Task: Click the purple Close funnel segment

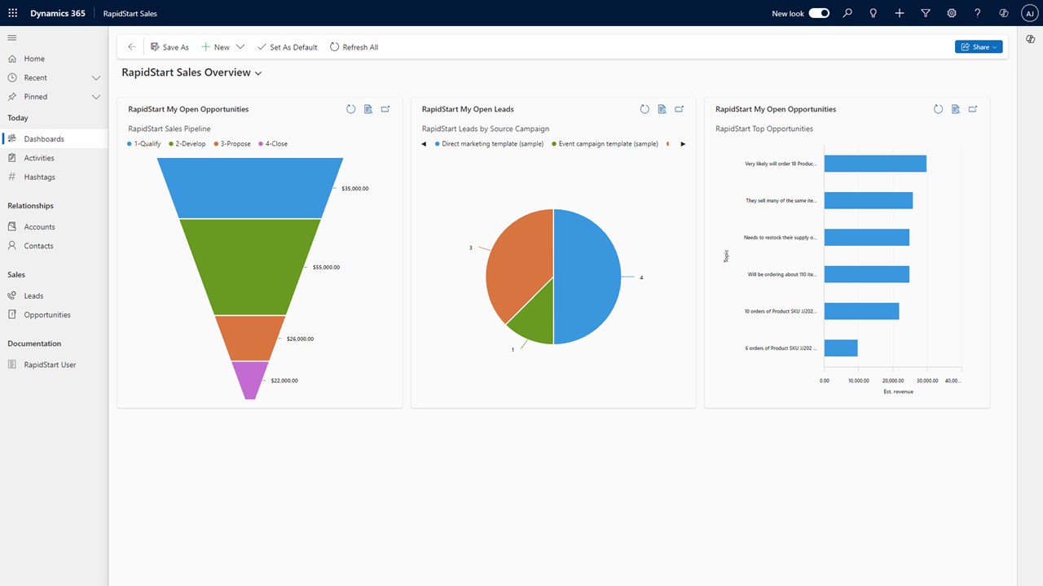Action: (250, 379)
